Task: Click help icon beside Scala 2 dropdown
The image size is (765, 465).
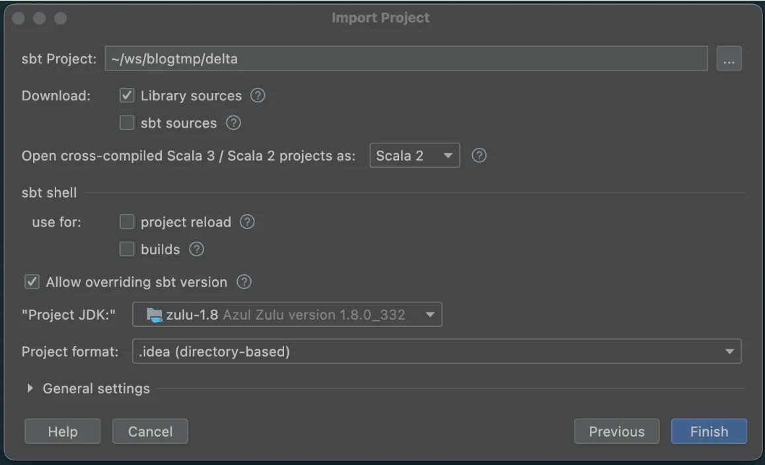Action: [x=480, y=156]
